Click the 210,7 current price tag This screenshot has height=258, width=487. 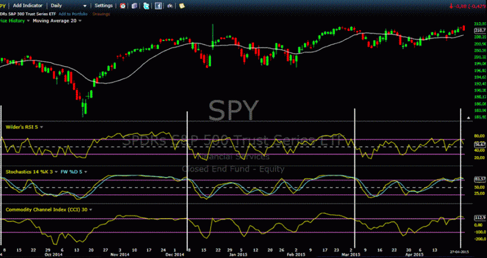click(480, 30)
